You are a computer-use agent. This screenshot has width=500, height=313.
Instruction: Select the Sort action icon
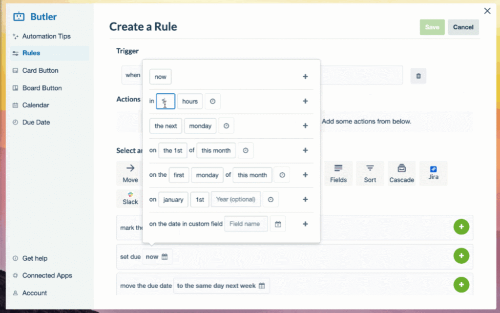coord(370,173)
